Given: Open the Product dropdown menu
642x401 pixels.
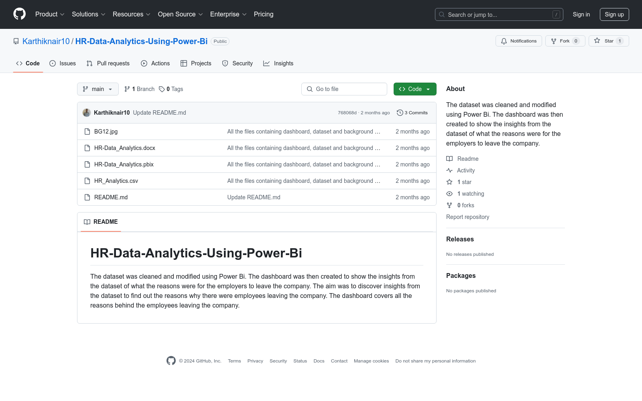Looking at the screenshot, I should (x=50, y=14).
